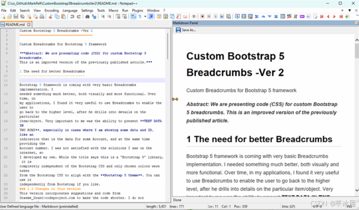Click the 'length : 5,451' status bar entry
The height and width of the screenshot is (210, 359).
156,206
